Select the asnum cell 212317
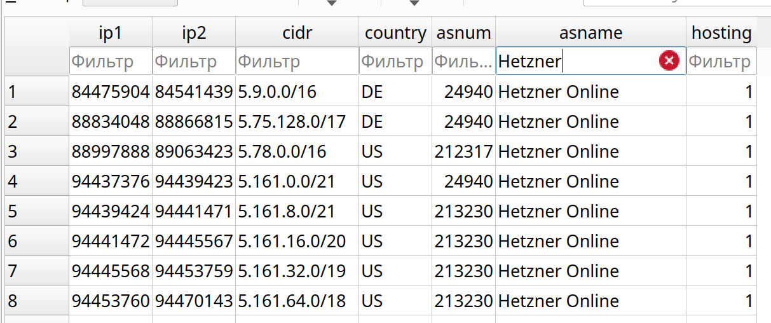The width and height of the screenshot is (771, 323). (463, 151)
